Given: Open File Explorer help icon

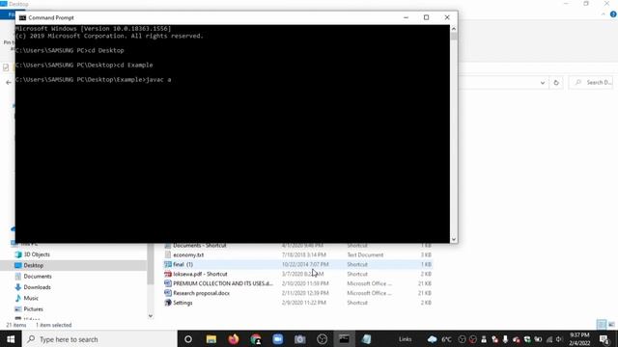Looking at the screenshot, I should click(x=613, y=14).
